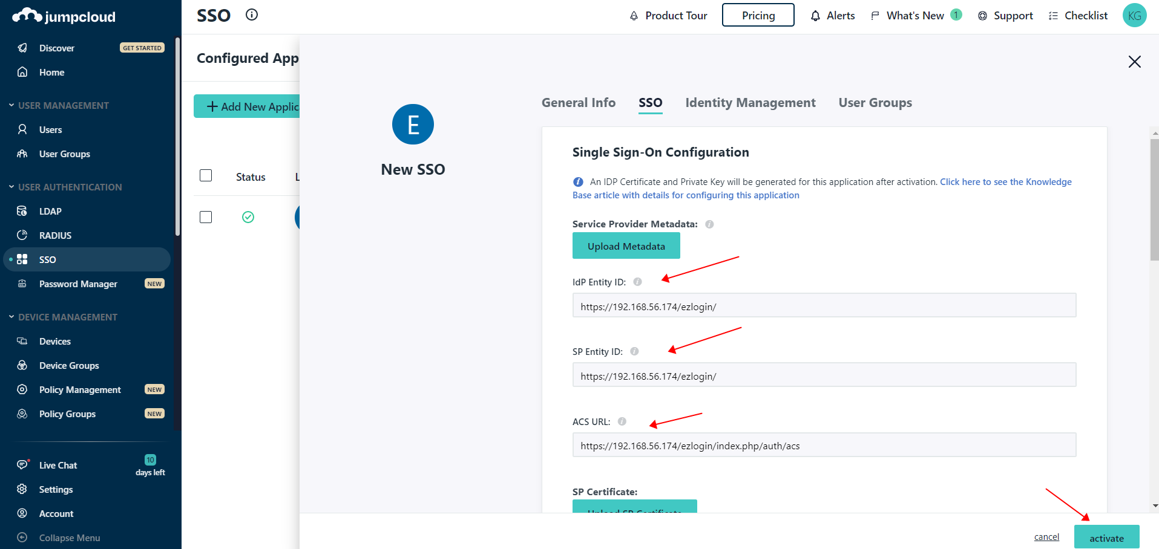
Task: Click the panel vertical scrollbar thumb
Action: point(1155,200)
